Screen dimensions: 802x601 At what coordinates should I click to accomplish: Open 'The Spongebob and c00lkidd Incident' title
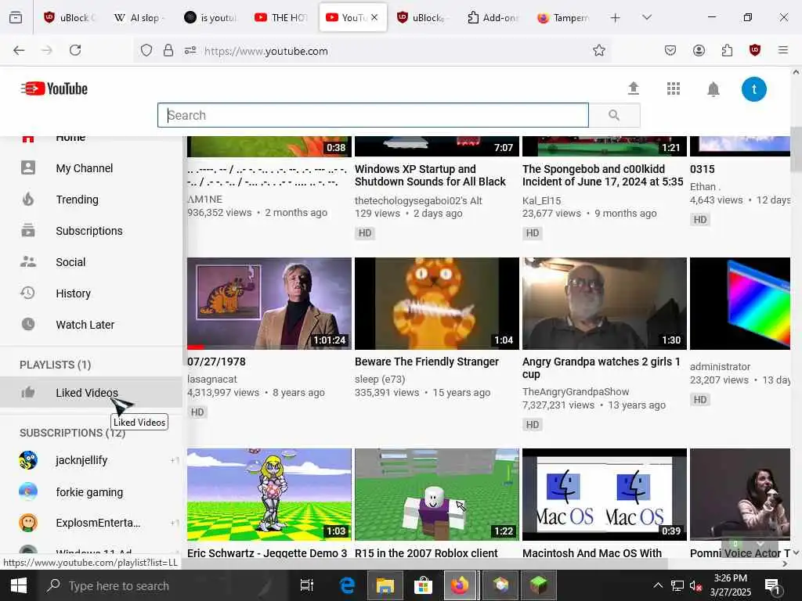602,175
